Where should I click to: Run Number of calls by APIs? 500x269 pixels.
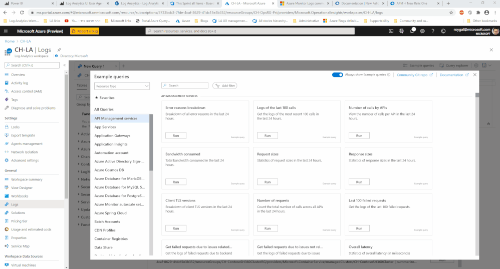tap(359, 135)
